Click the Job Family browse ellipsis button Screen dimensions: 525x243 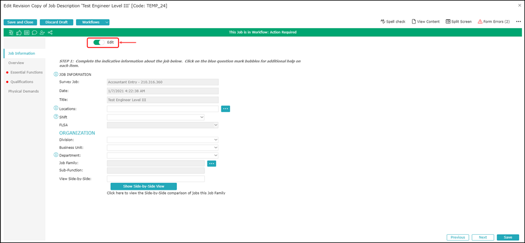212,164
